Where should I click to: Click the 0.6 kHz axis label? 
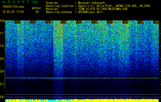click(x=2, y=97)
